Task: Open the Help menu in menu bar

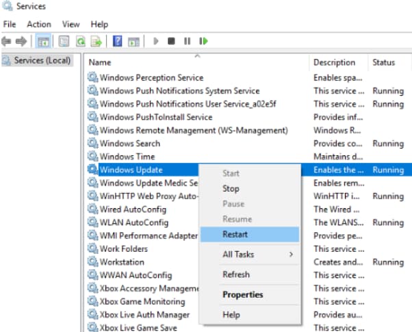Action: (x=99, y=24)
